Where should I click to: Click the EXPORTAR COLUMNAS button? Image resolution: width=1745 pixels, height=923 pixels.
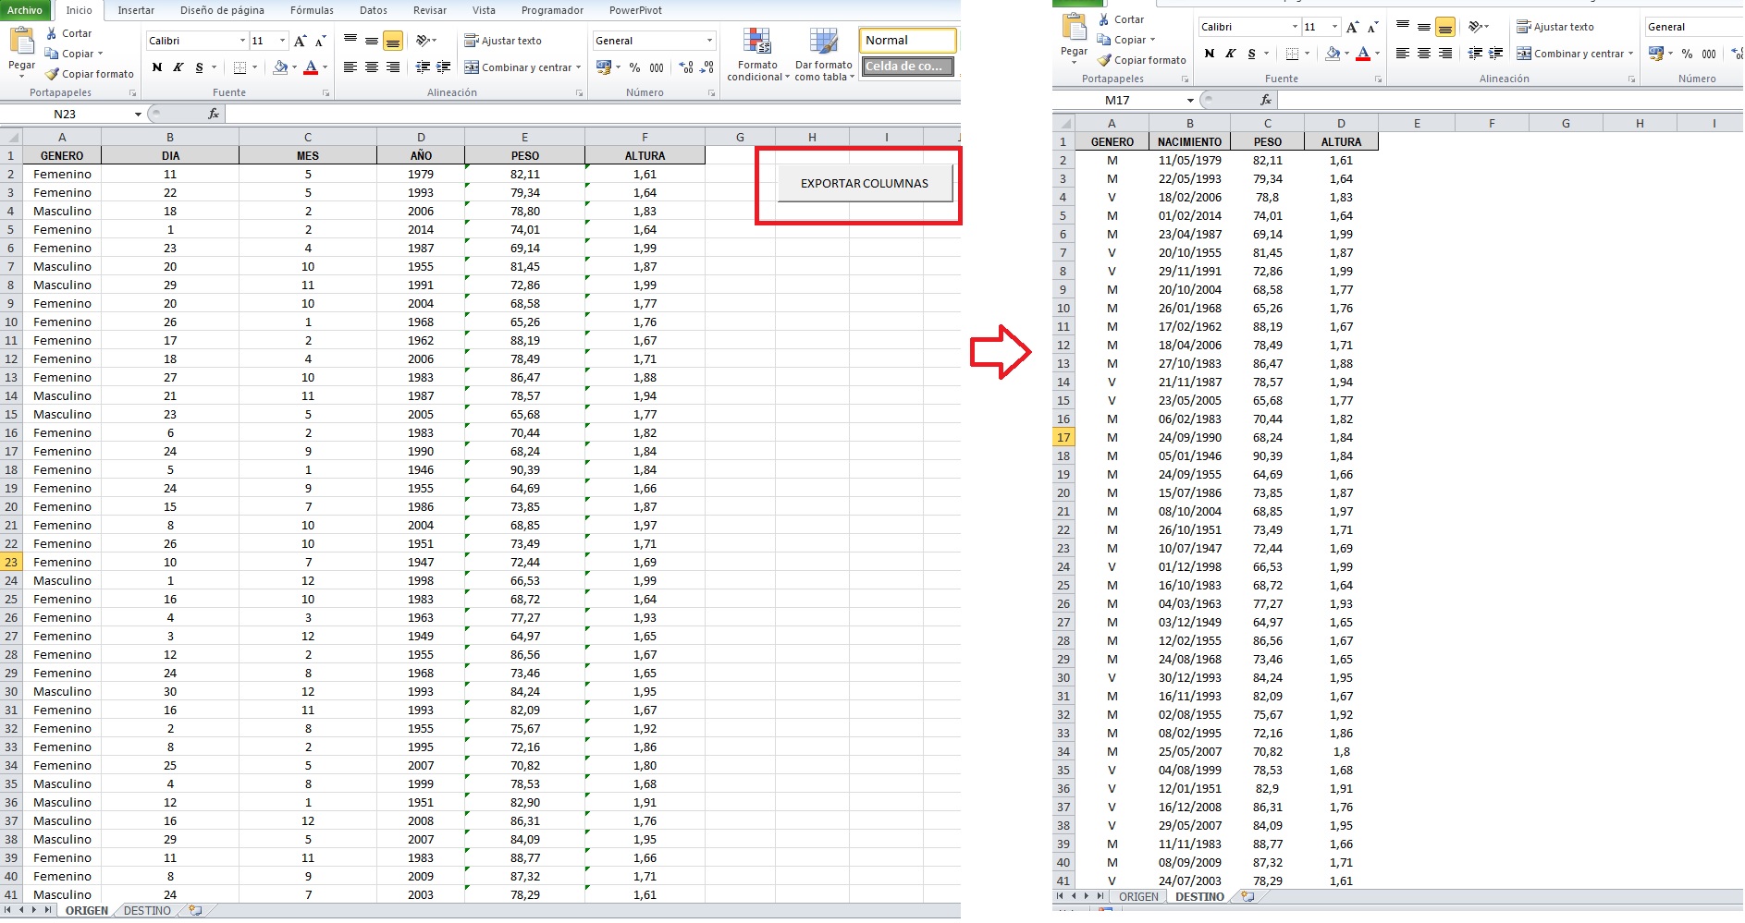click(x=864, y=183)
